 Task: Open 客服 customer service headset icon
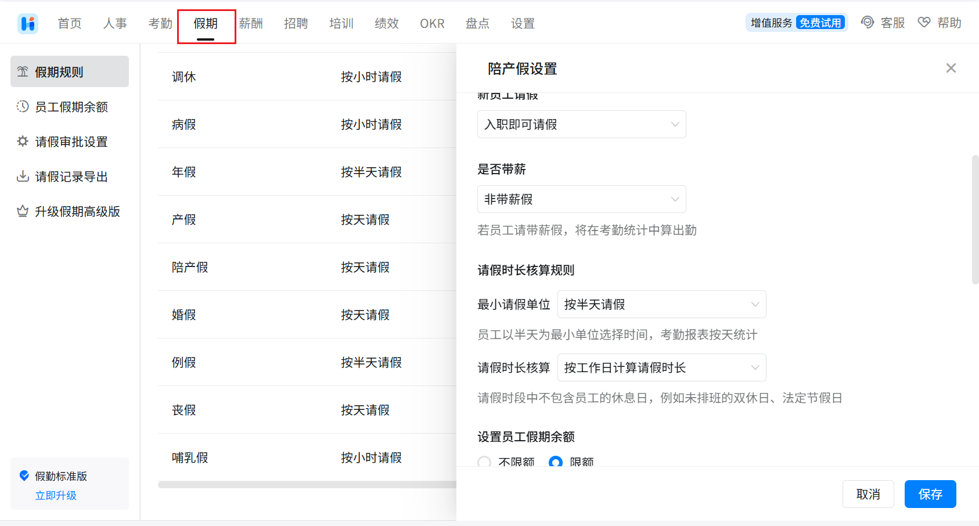click(867, 23)
